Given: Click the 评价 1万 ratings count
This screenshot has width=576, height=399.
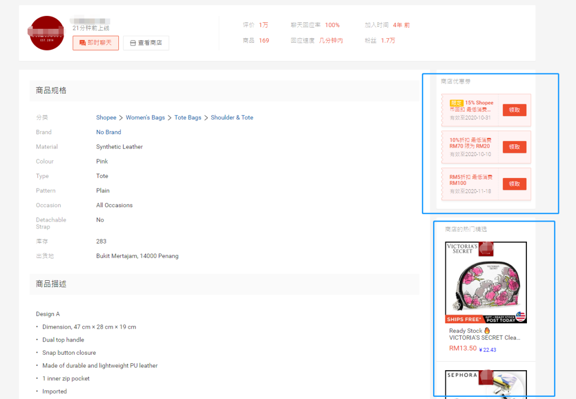Looking at the screenshot, I should [255, 25].
